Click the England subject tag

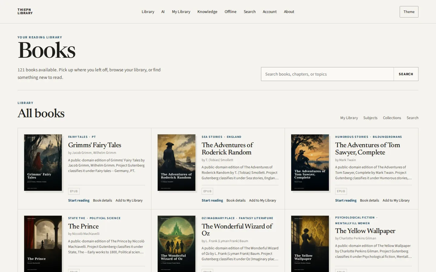pos(234,137)
